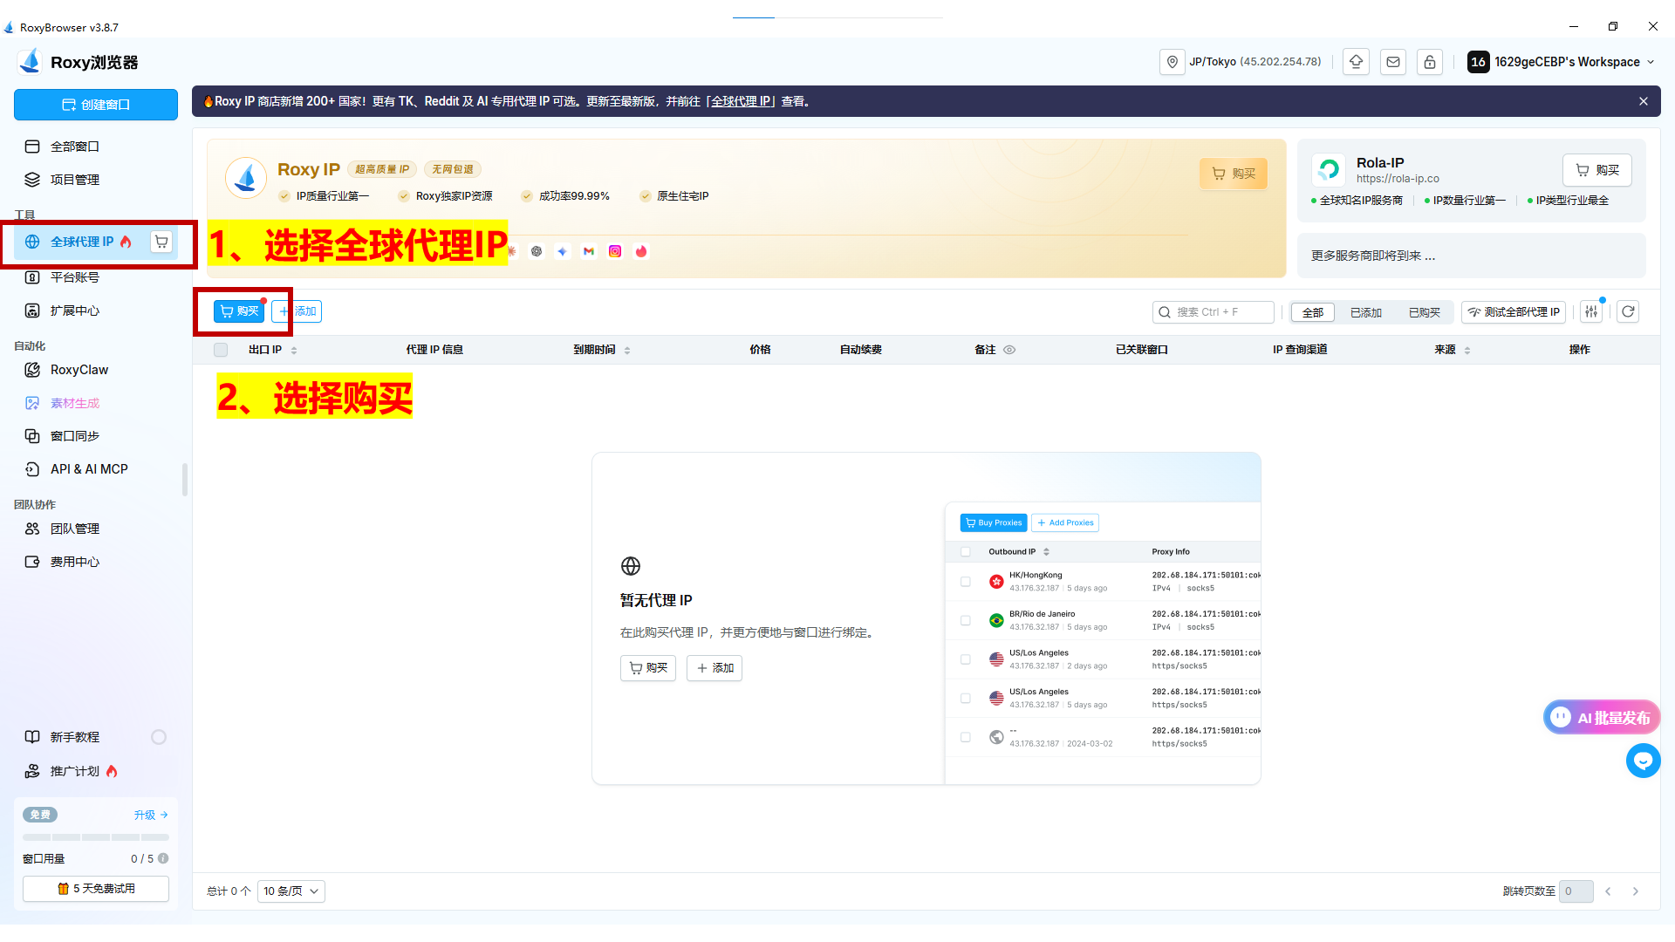This screenshot has height=942, width=1675.
Task: Open 项目管理 in sidebar
Action: pyautogui.click(x=96, y=180)
